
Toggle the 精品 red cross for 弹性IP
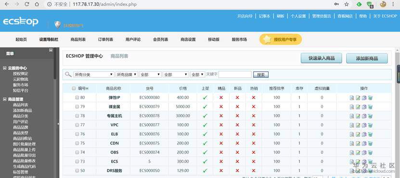[x=221, y=98]
